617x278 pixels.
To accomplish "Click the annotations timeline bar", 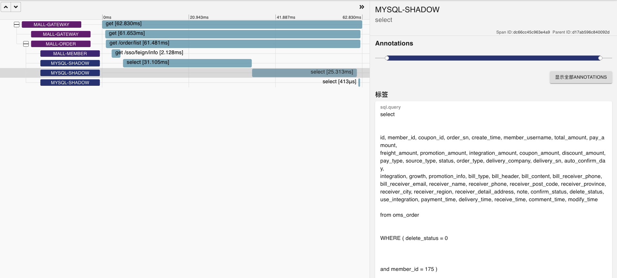I will [493, 58].
